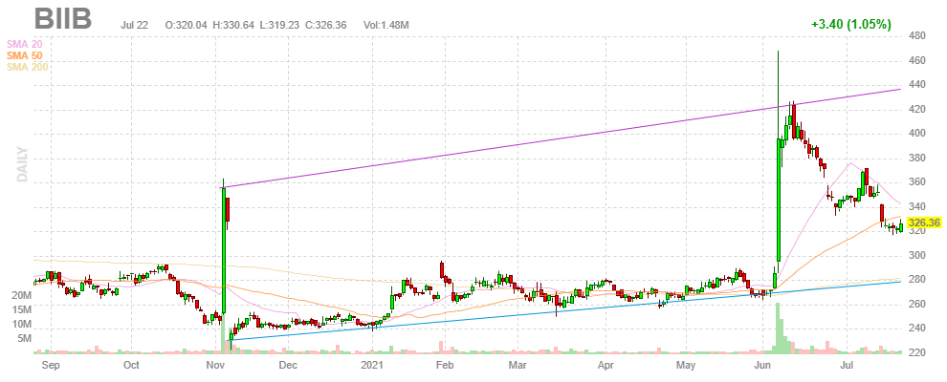Click the 480 price axis label
The height and width of the screenshot is (382, 947).
917,36
